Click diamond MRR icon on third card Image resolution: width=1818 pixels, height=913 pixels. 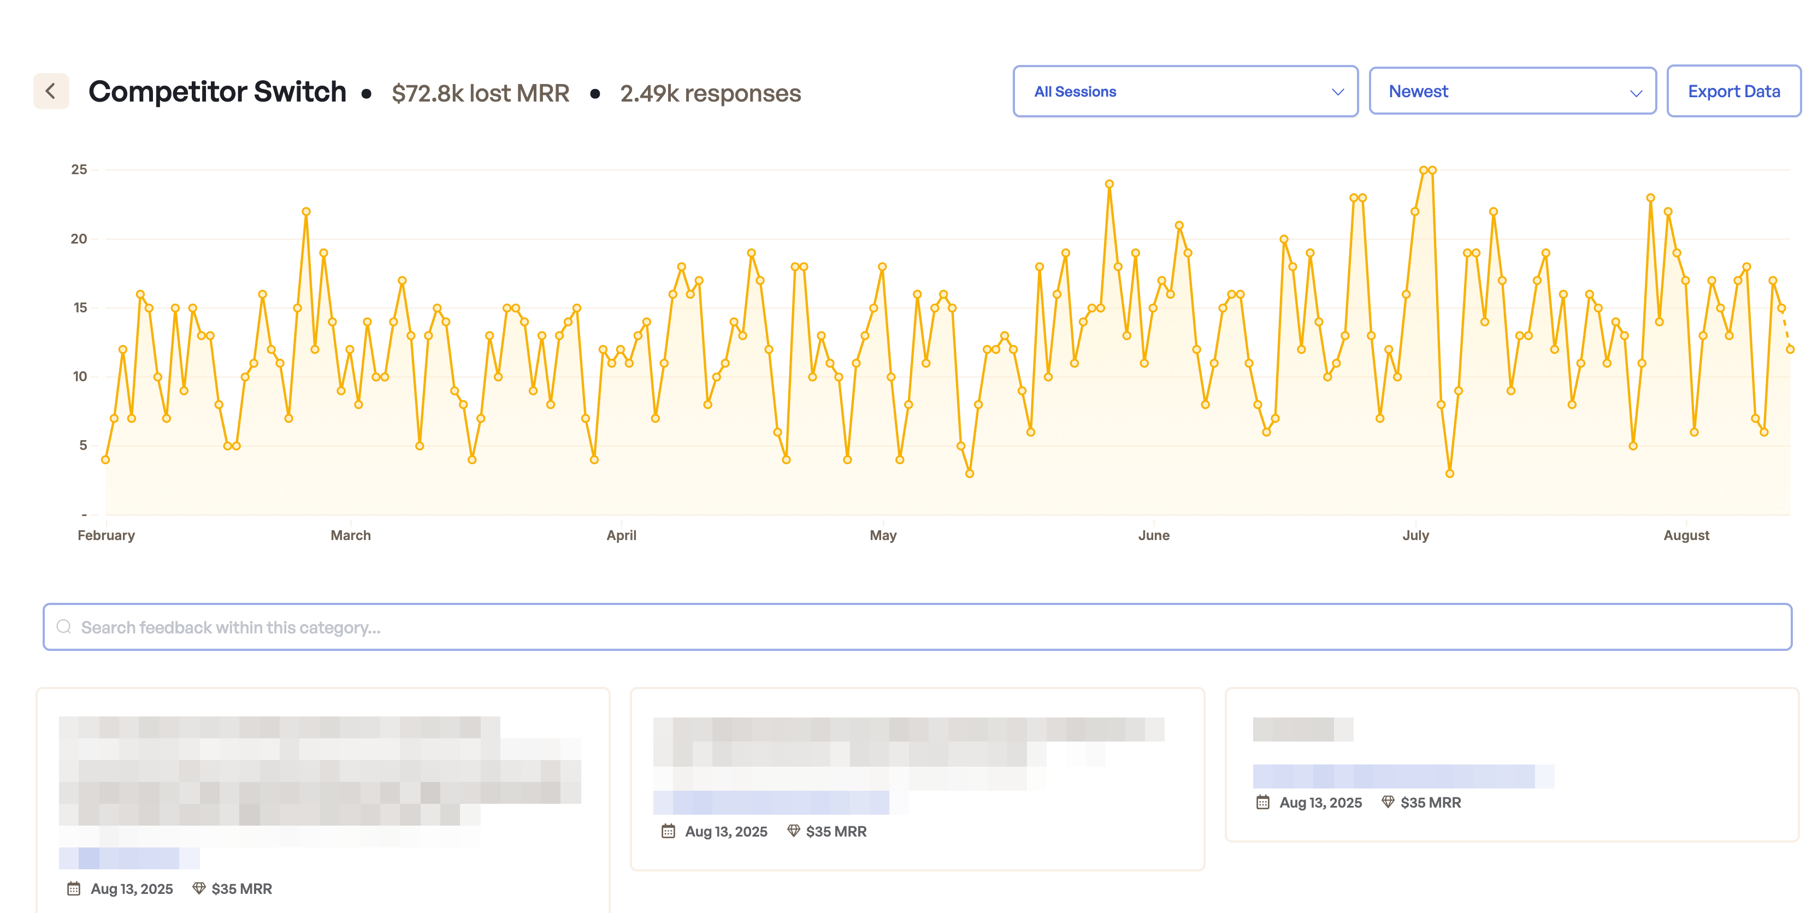pos(1388,802)
